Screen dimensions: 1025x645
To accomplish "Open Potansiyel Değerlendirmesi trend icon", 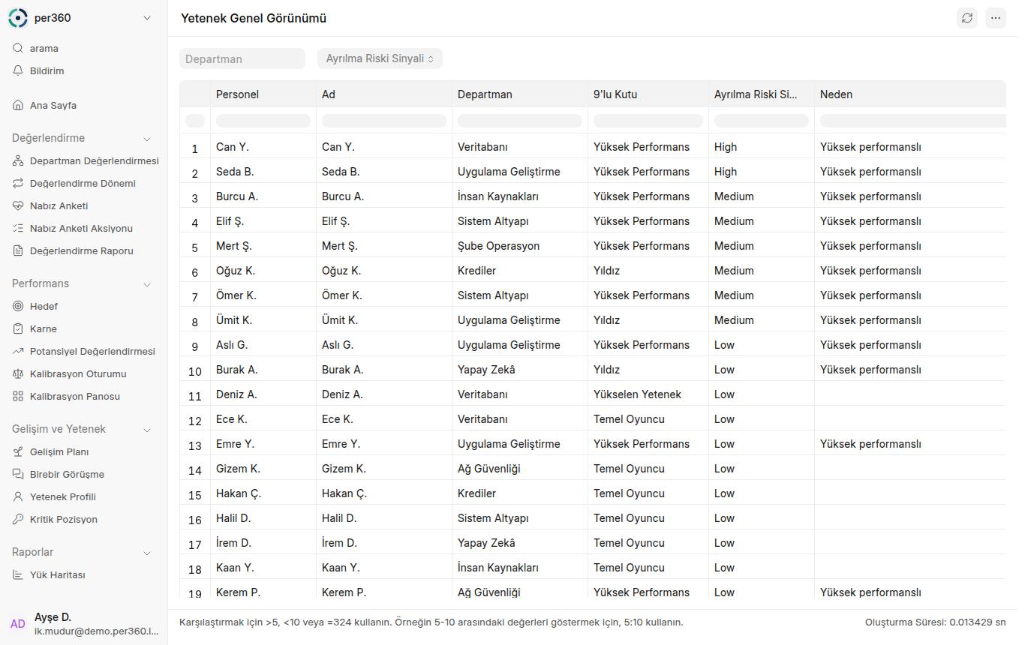I will pyautogui.click(x=18, y=351).
